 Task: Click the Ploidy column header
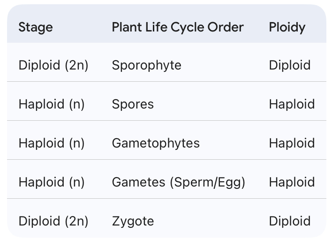(x=287, y=27)
